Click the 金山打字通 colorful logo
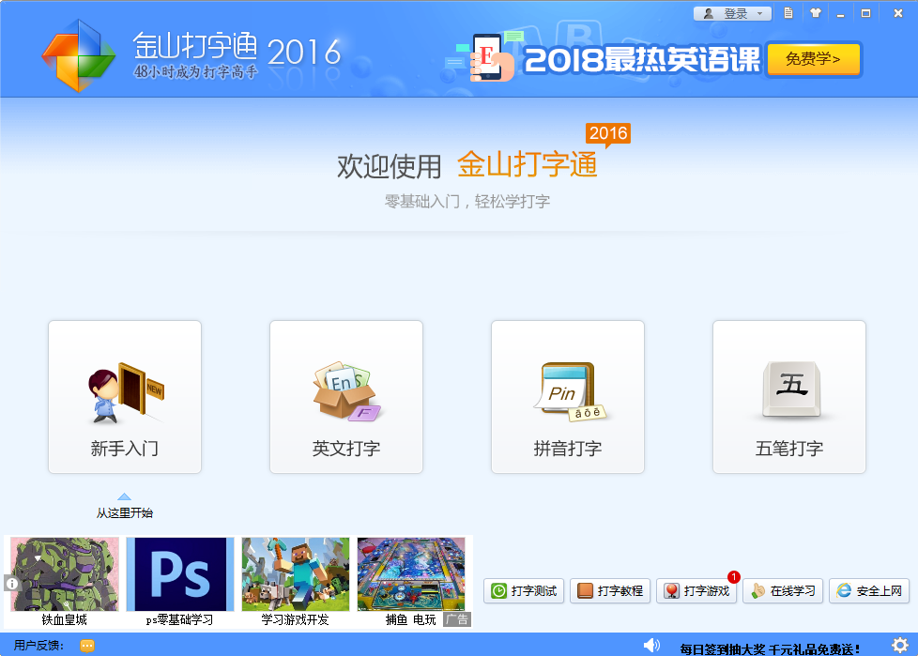The height and width of the screenshot is (656, 918). (79, 56)
